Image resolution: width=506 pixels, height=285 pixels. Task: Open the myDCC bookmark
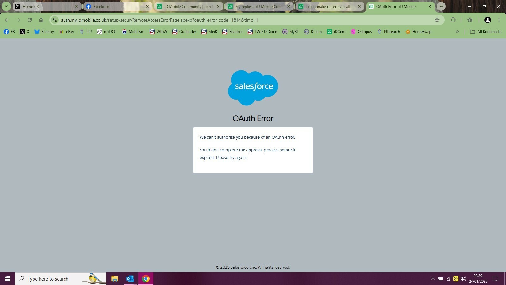107,32
